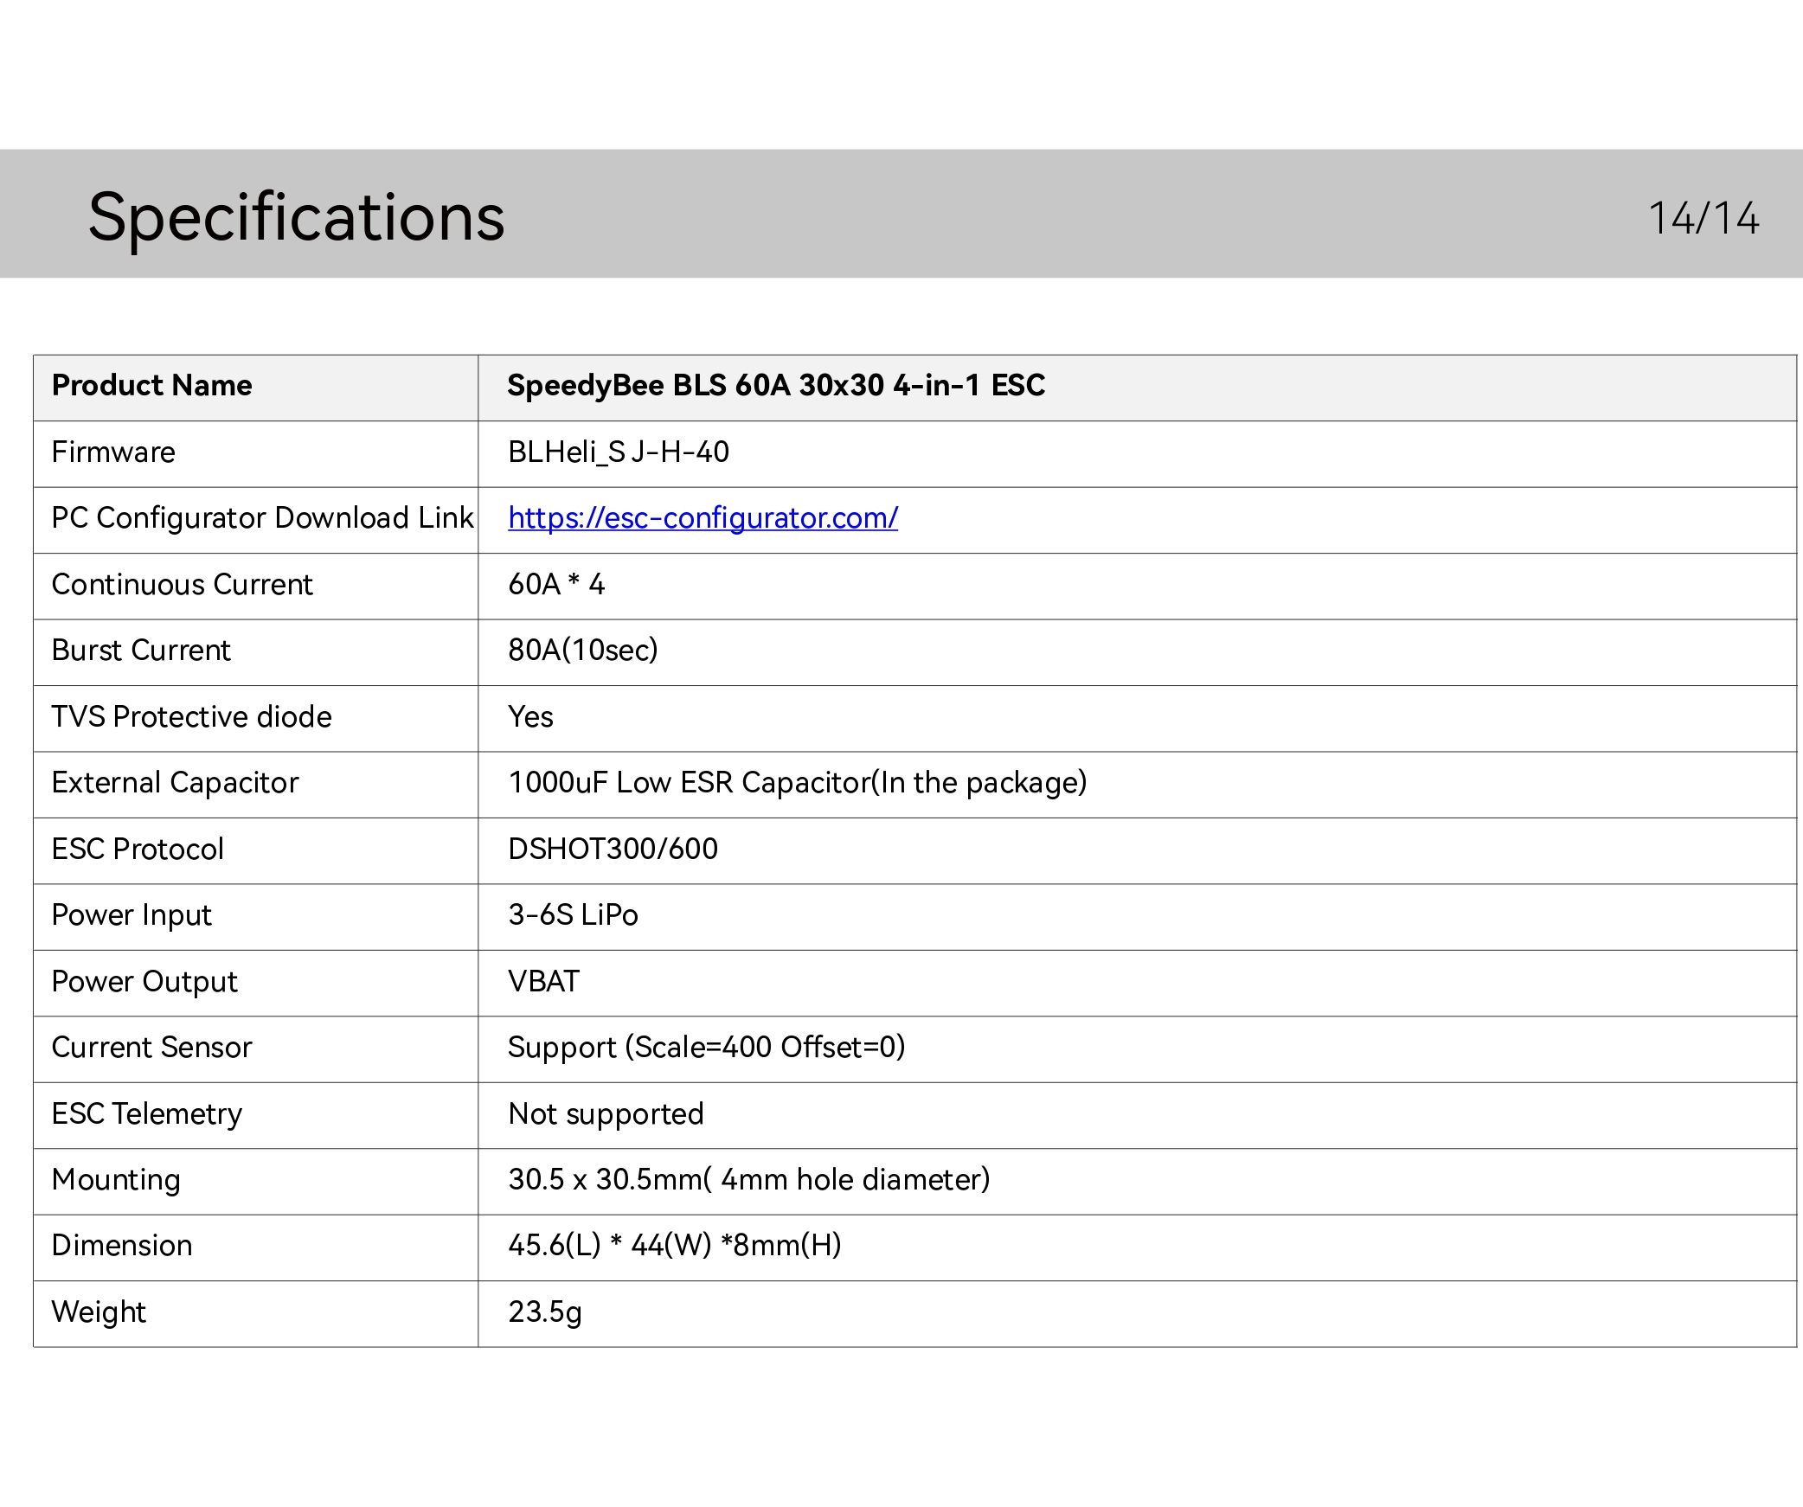1803x1507 pixels.
Task: Click the ESC Protocol label
Action: [x=138, y=850]
